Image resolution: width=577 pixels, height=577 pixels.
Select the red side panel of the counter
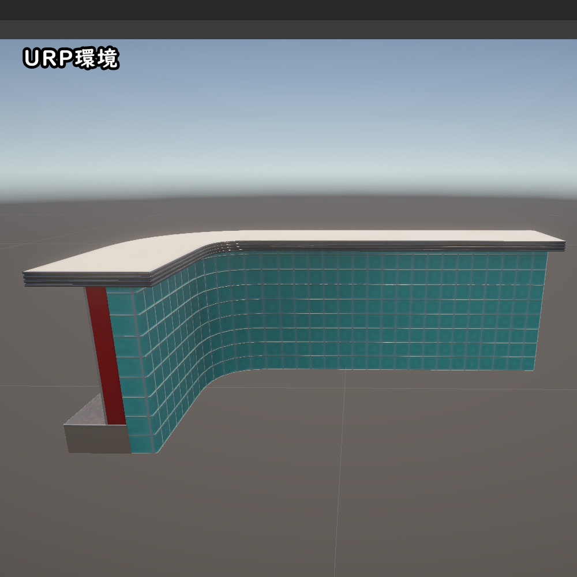(x=106, y=355)
